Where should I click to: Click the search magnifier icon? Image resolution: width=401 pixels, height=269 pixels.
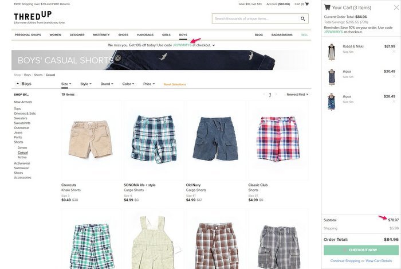coord(303,19)
